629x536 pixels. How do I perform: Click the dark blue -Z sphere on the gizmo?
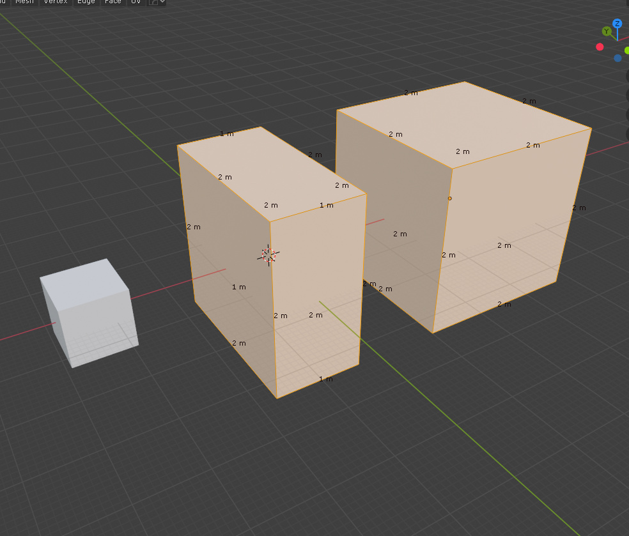coord(617,58)
